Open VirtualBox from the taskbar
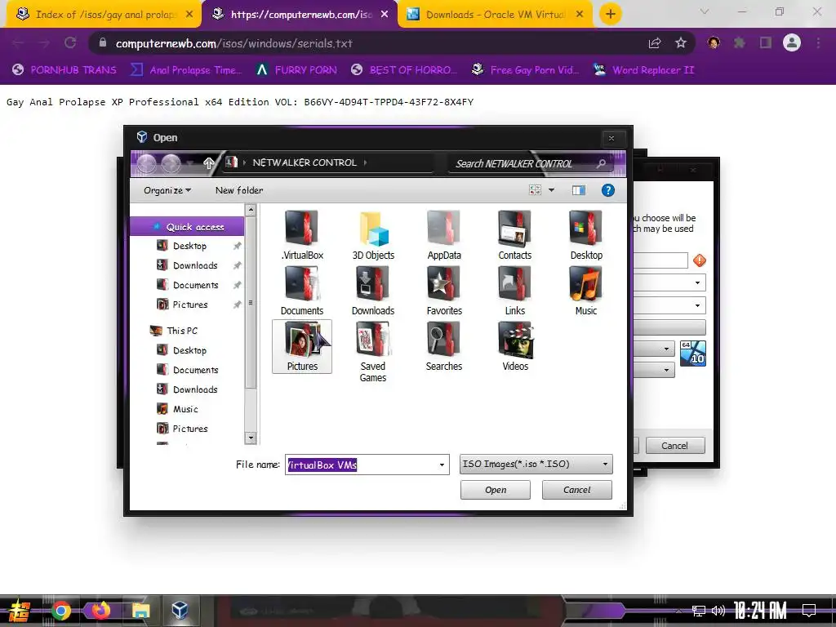This screenshot has height=627, width=836. click(180, 609)
